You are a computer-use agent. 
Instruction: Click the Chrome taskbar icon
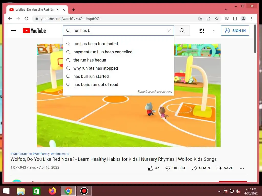[x=68, y=191]
